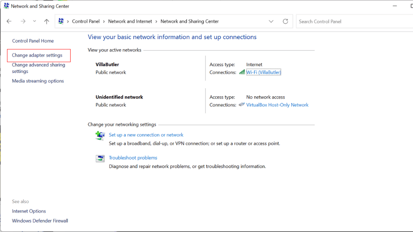Viewport: 413px width, 232px height.
Task: Select Network and Internet in the breadcrumb
Action: click(x=130, y=21)
